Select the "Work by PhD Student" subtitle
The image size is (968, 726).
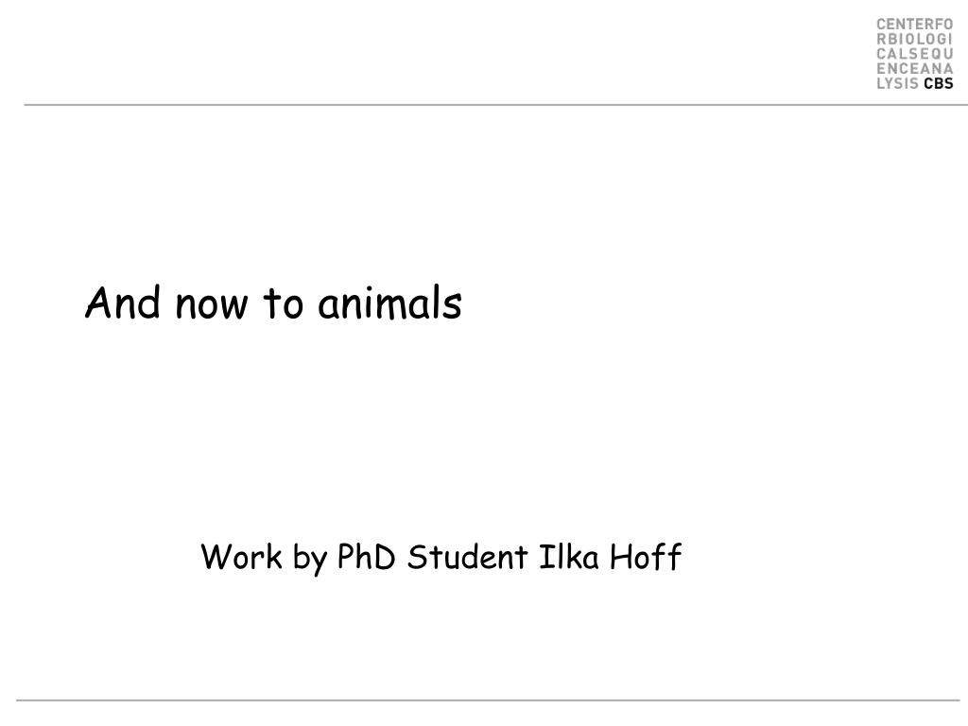364,558
